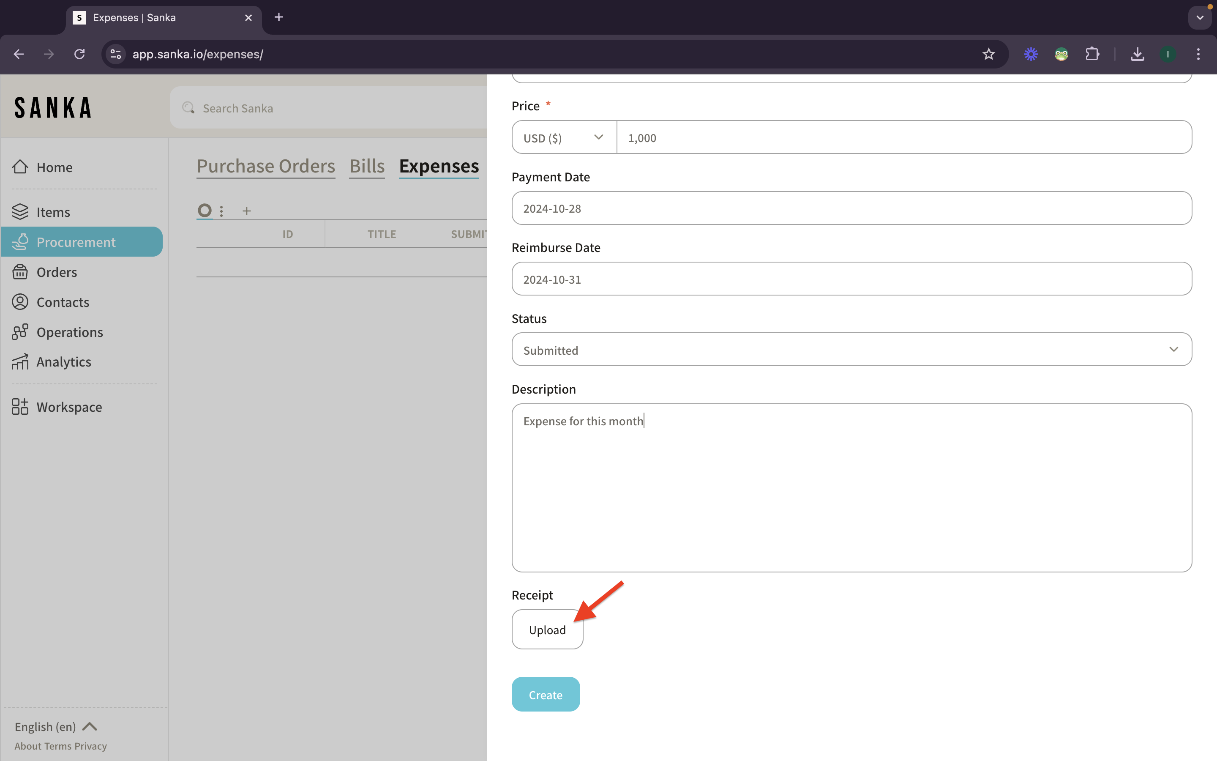Click the Create button
Image resolution: width=1217 pixels, height=761 pixels.
(x=545, y=695)
